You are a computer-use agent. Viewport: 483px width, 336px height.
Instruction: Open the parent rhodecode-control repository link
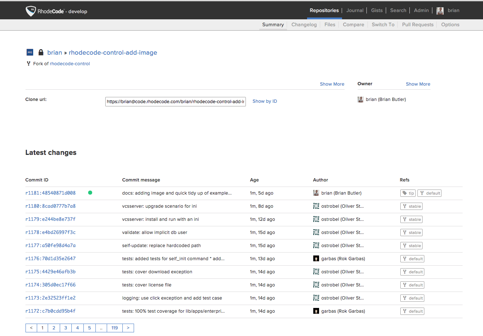(x=70, y=64)
